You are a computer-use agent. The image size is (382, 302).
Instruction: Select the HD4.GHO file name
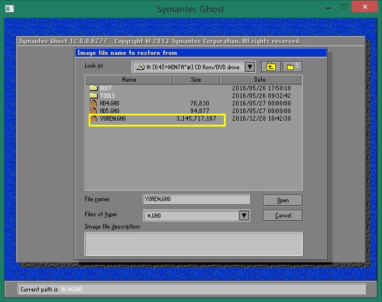[110, 103]
